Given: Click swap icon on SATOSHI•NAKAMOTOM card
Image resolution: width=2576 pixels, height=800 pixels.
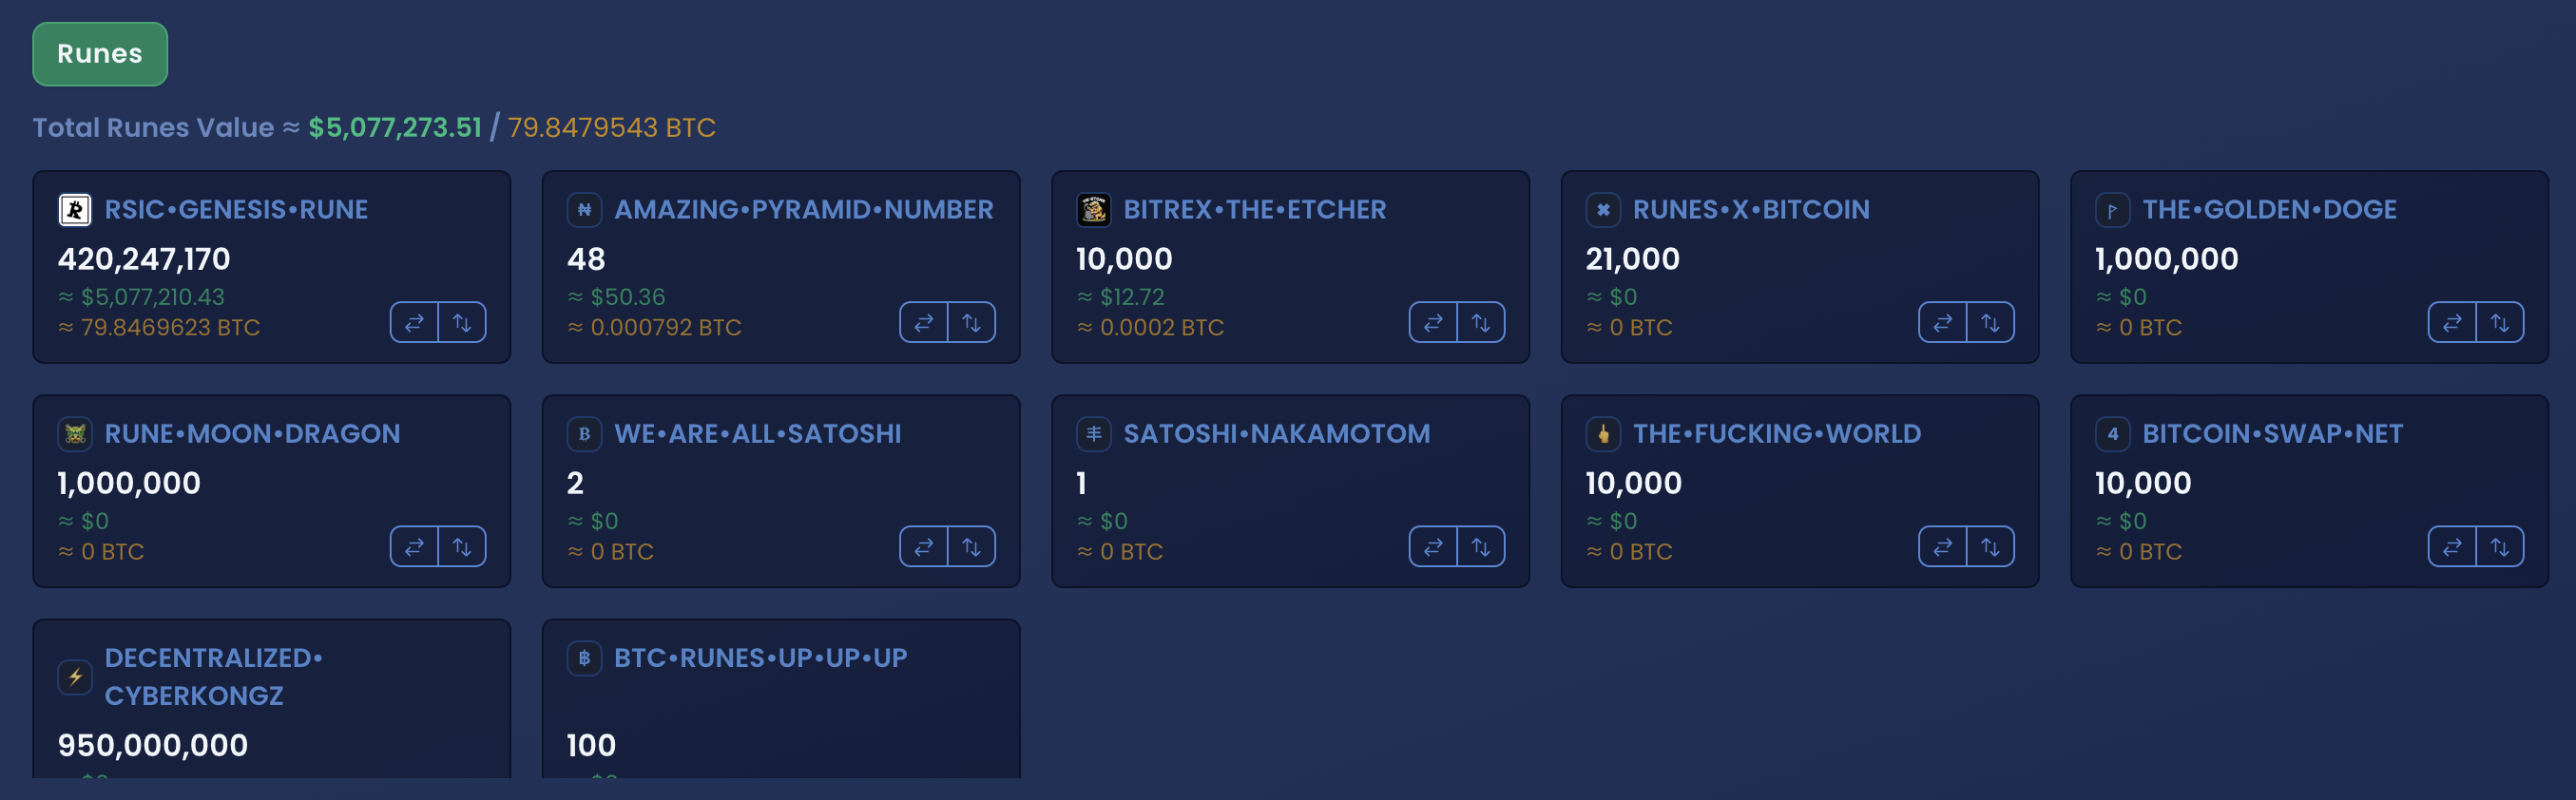Looking at the screenshot, I should (x=1433, y=546).
